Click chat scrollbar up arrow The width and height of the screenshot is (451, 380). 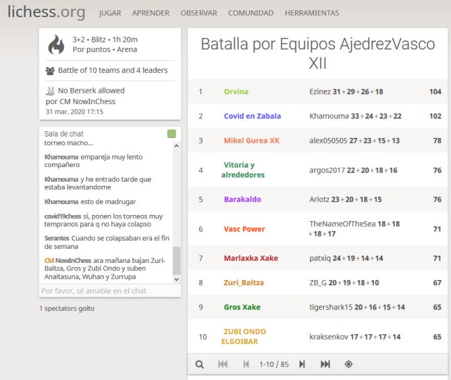(x=176, y=146)
